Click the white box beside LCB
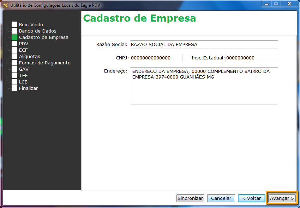 point(14,82)
